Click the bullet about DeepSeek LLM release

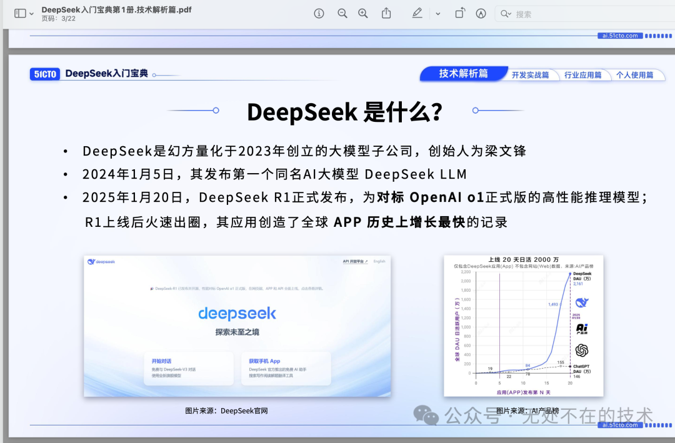click(x=274, y=174)
